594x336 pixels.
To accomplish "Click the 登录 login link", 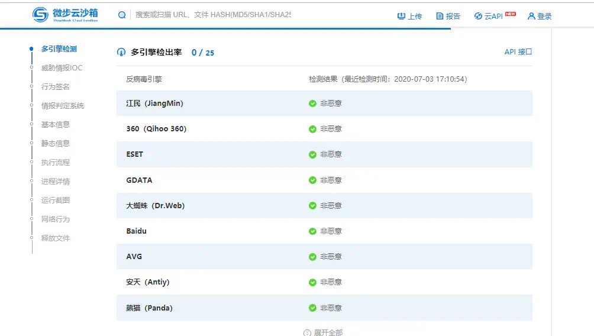I will (544, 16).
